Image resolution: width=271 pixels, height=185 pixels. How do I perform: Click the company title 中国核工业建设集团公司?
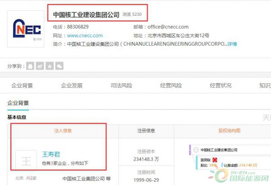point(86,14)
